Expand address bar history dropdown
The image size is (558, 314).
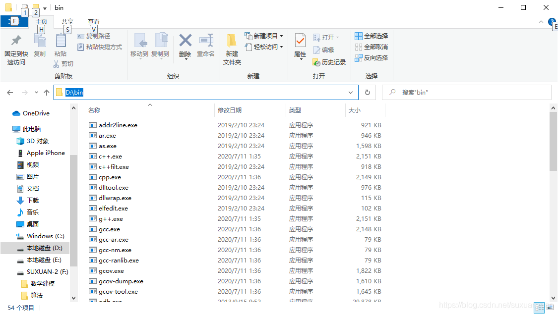pos(351,92)
